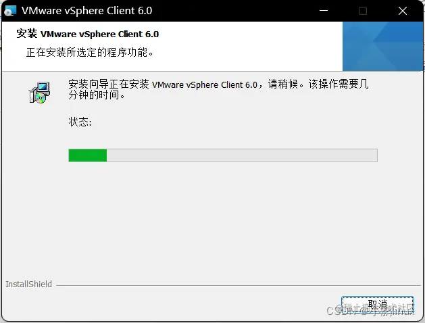Click the vSphere Client icon in title bar

point(10,11)
